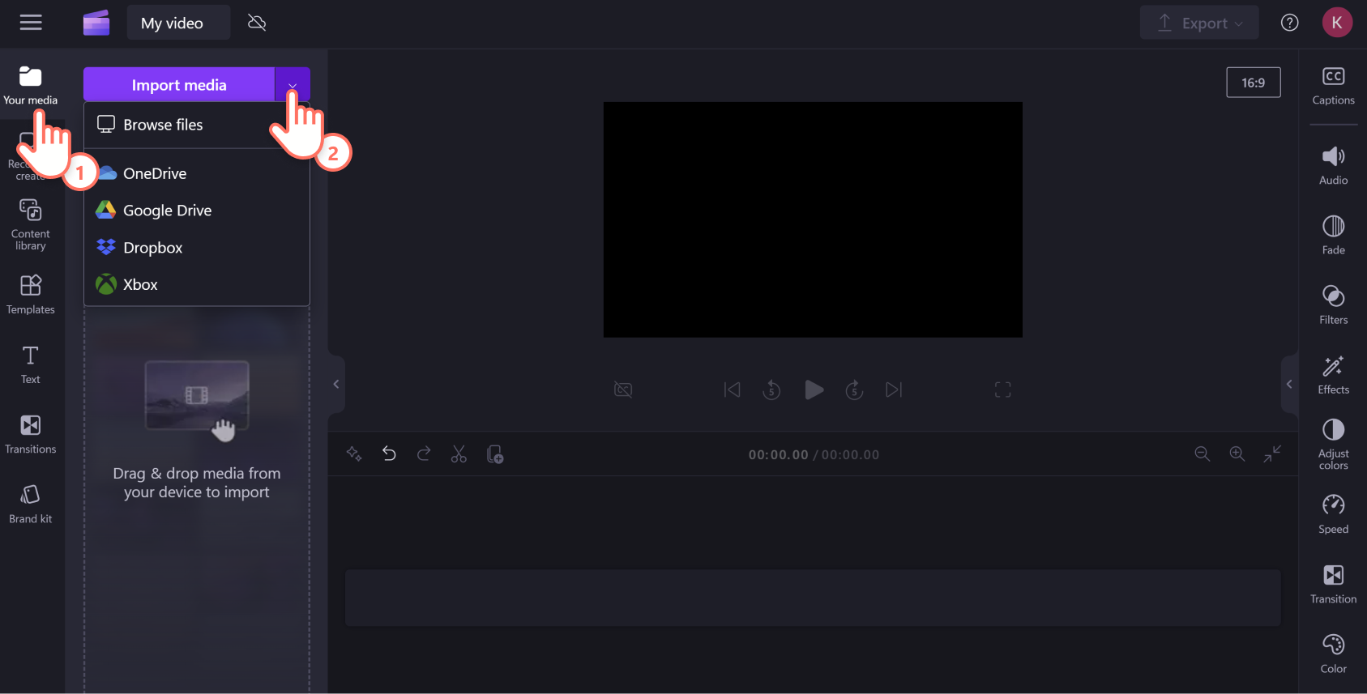This screenshot has height=694, width=1367.
Task: Redo the last action
Action: click(424, 454)
